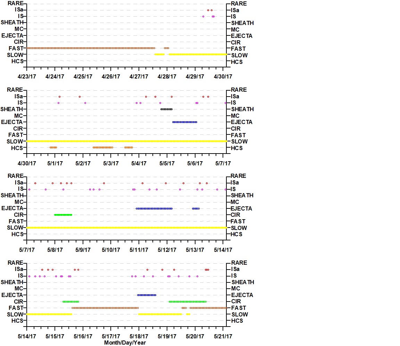Select the 5/11/17 date label
The width and height of the screenshot is (400, 346).
tap(139, 250)
